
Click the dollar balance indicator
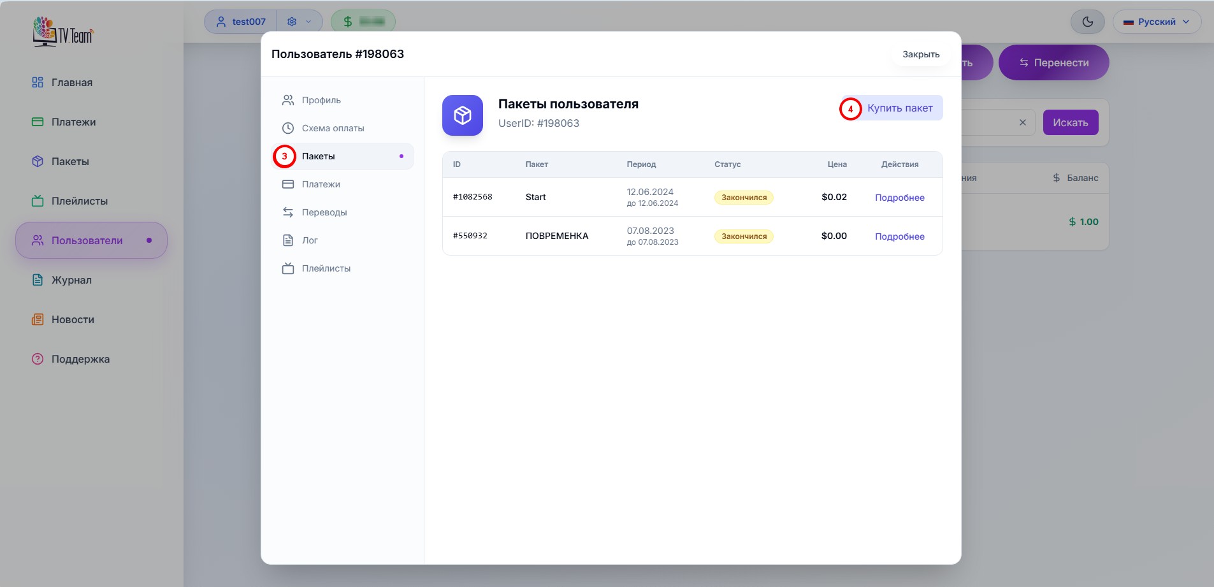[x=363, y=22]
